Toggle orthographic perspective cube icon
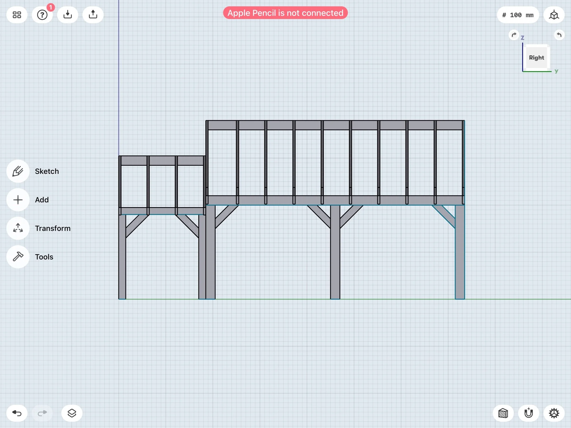 [x=554, y=15]
